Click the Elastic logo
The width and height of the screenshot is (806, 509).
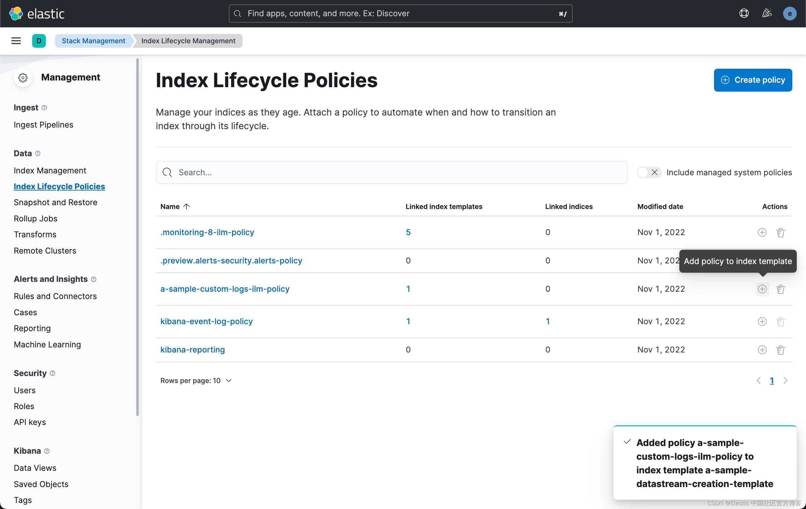[37, 13]
